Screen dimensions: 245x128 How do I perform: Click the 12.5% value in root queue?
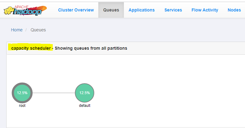point(22,93)
